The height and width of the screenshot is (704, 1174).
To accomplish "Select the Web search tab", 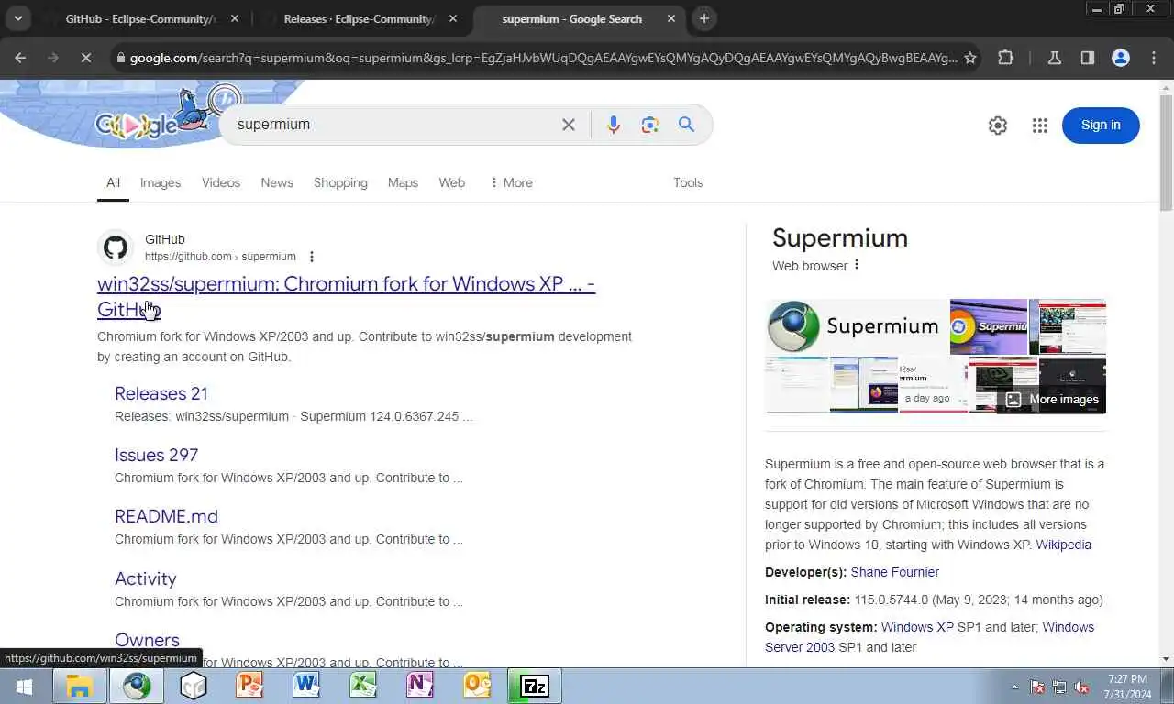I will [452, 182].
